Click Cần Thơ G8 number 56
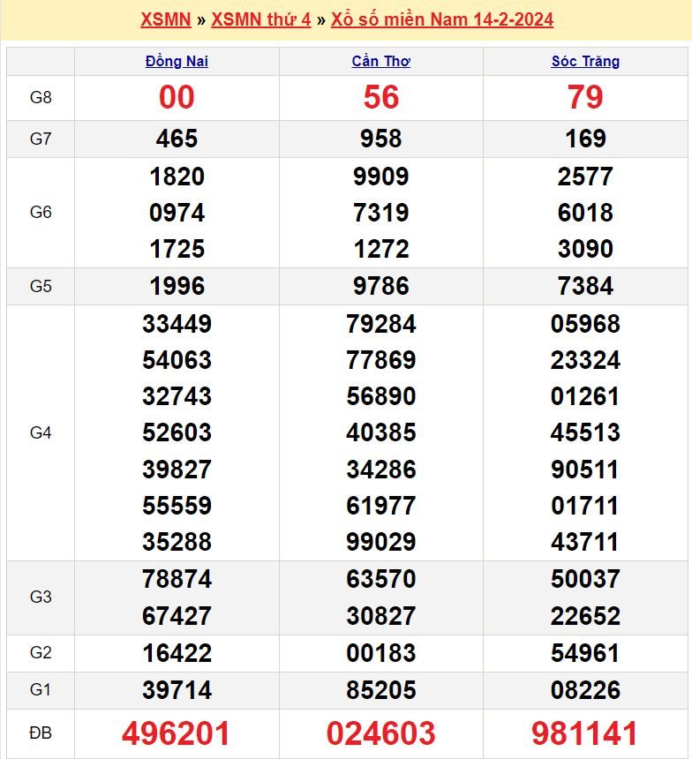The height and width of the screenshot is (759, 692). click(381, 97)
